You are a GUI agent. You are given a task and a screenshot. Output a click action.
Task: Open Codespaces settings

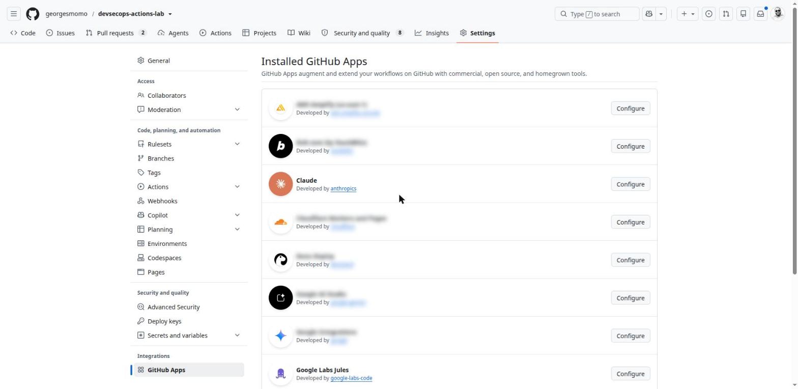(188, 258)
